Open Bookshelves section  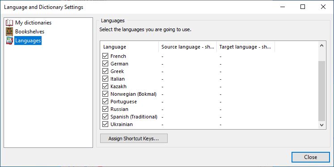click(x=30, y=32)
